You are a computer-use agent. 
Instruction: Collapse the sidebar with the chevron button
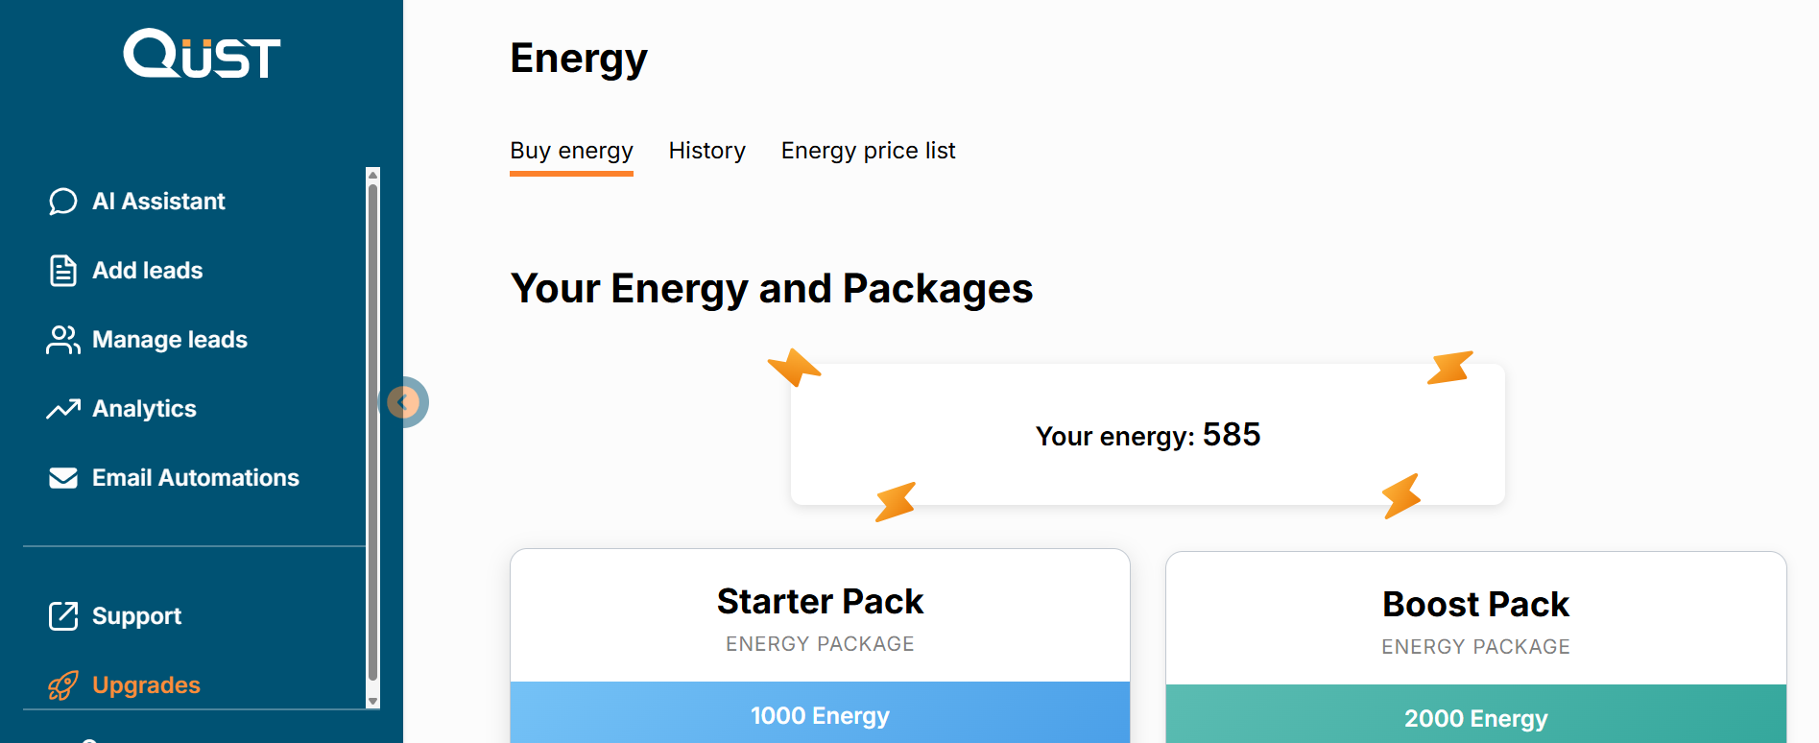click(x=406, y=402)
